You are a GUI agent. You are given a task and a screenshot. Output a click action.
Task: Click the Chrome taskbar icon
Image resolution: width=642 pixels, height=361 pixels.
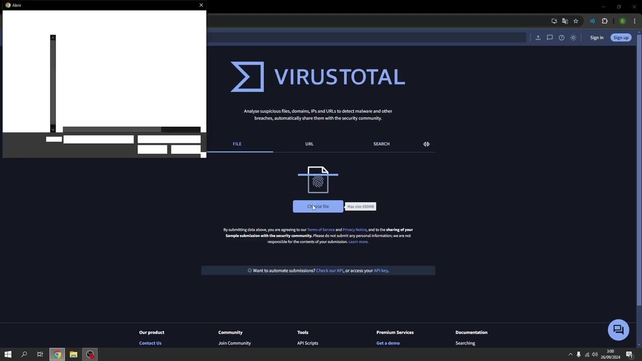point(57,354)
